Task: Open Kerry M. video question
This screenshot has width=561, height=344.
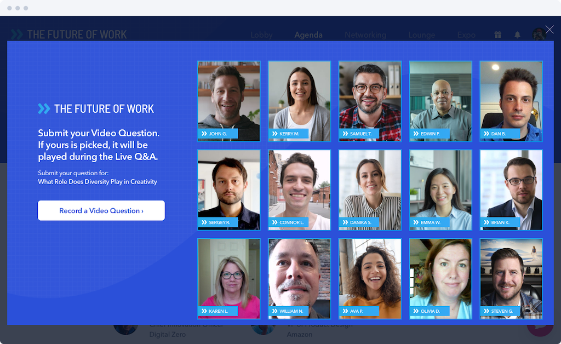Action: tap(300, 101)
